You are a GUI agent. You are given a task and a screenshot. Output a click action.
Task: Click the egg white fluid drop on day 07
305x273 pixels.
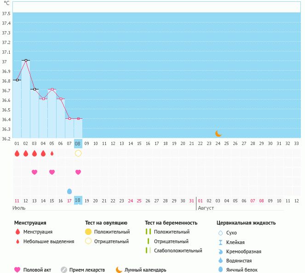click(x=69, y=191)
